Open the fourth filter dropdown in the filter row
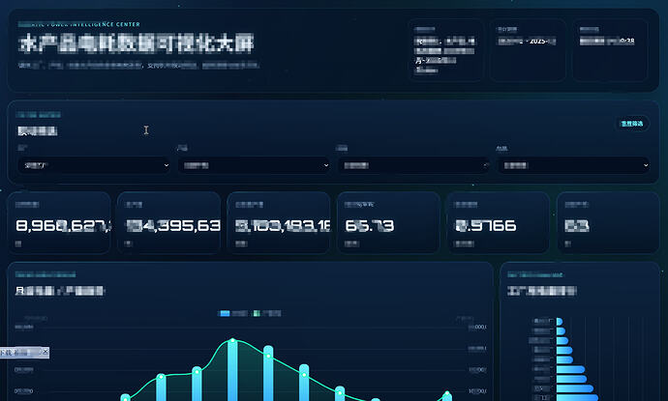Image resolution: width=668 pixels, height=401 pixels. [x=573, y=165]
